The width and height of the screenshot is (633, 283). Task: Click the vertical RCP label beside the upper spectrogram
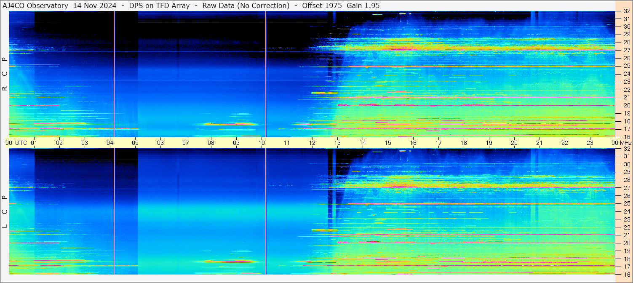click(5, 74)
